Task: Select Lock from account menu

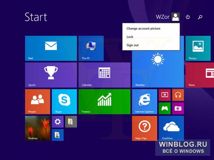Action: [x=130, y=37]
